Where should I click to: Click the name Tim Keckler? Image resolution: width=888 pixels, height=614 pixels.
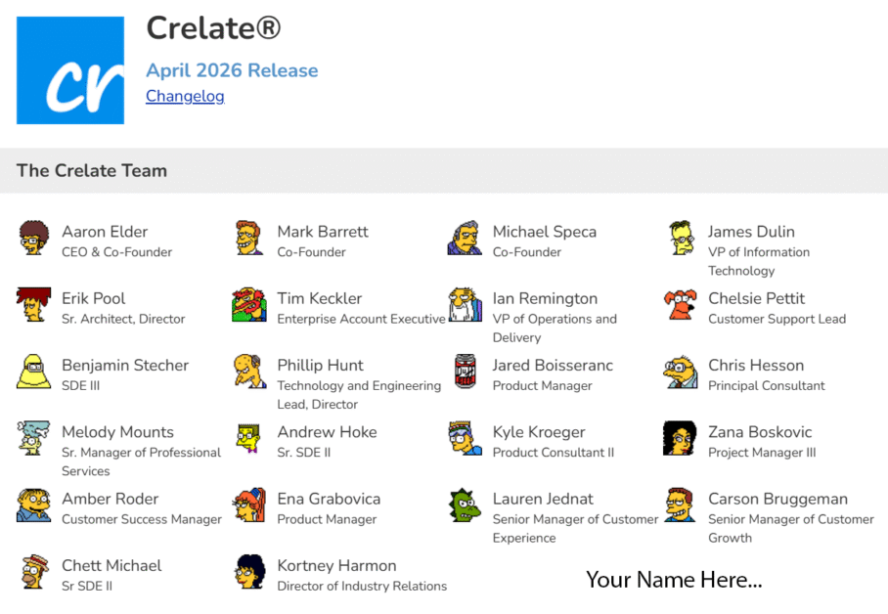tap(320, 298)
